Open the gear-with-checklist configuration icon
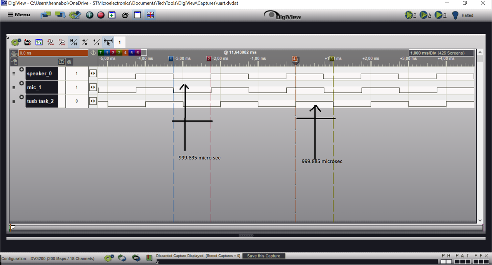Image resolution: width=492 pixels, height=265 pixels. tap(75, 15)
